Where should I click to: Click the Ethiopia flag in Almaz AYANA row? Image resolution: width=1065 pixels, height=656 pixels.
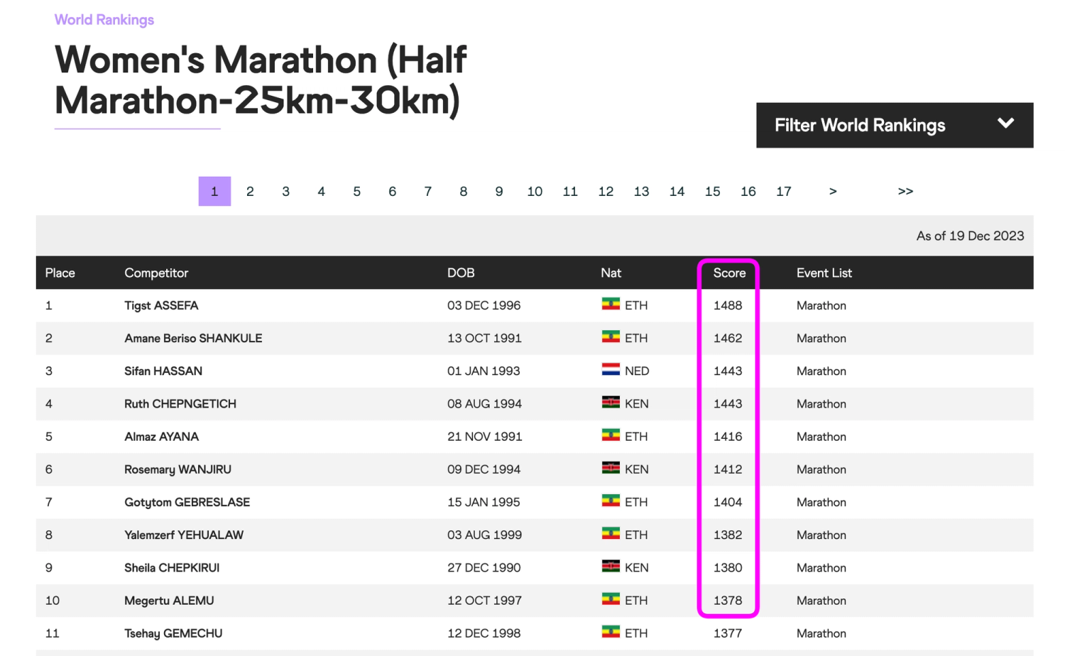611,435
